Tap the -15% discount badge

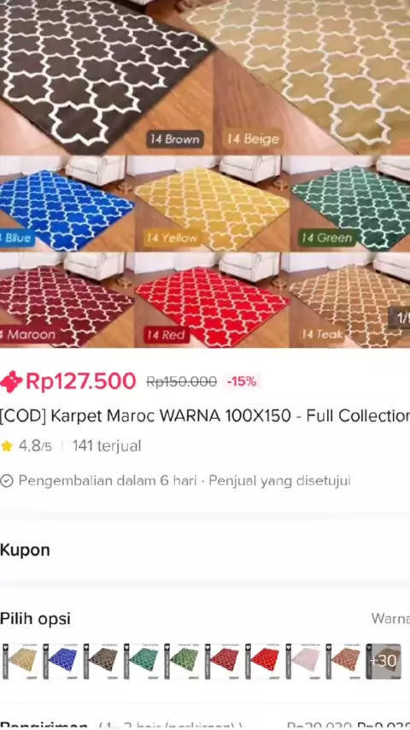[242, 382]
